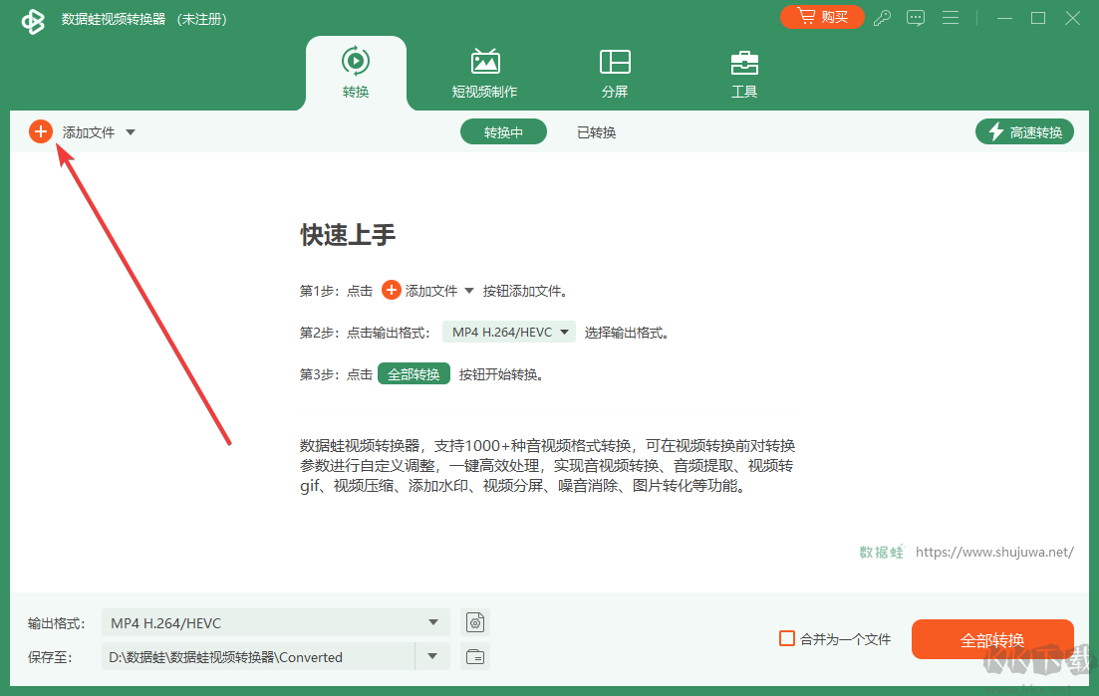
Task: Open the hamburger menu in title bar
Action: pyautogui.click(x=950, y=18)
